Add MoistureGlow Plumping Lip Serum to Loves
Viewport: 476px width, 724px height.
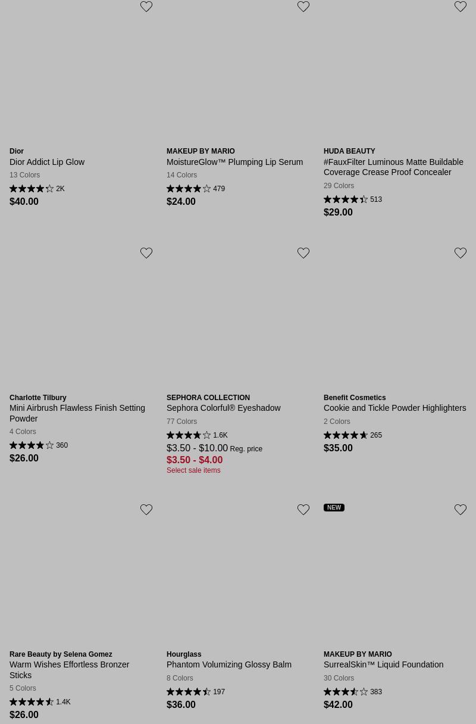(x=303, y=7)
